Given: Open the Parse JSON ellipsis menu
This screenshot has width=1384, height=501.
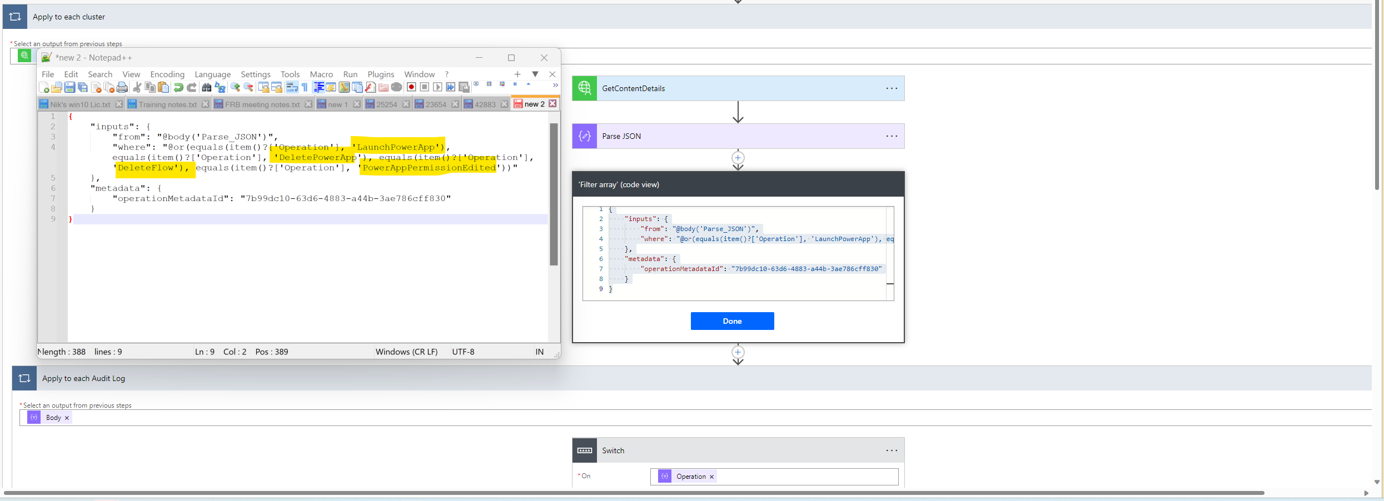Looking at the screenshot, I should coord(892,136).
